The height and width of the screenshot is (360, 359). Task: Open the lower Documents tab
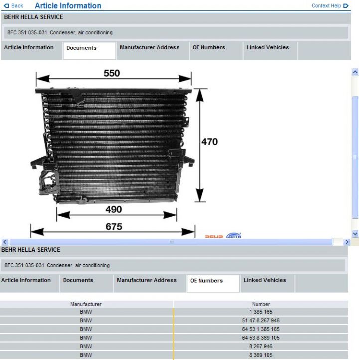[x=87, y=283]
